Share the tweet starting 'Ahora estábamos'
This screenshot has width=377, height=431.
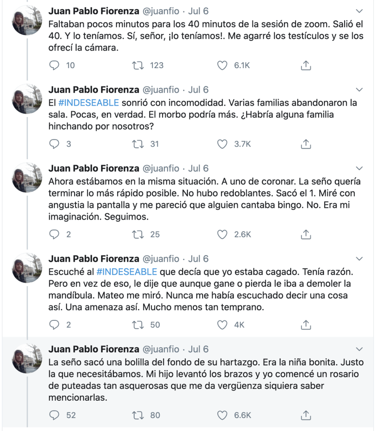point(306,234)
